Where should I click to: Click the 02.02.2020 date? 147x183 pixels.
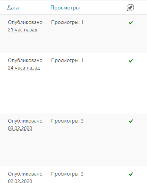click(x=20, y=181)
